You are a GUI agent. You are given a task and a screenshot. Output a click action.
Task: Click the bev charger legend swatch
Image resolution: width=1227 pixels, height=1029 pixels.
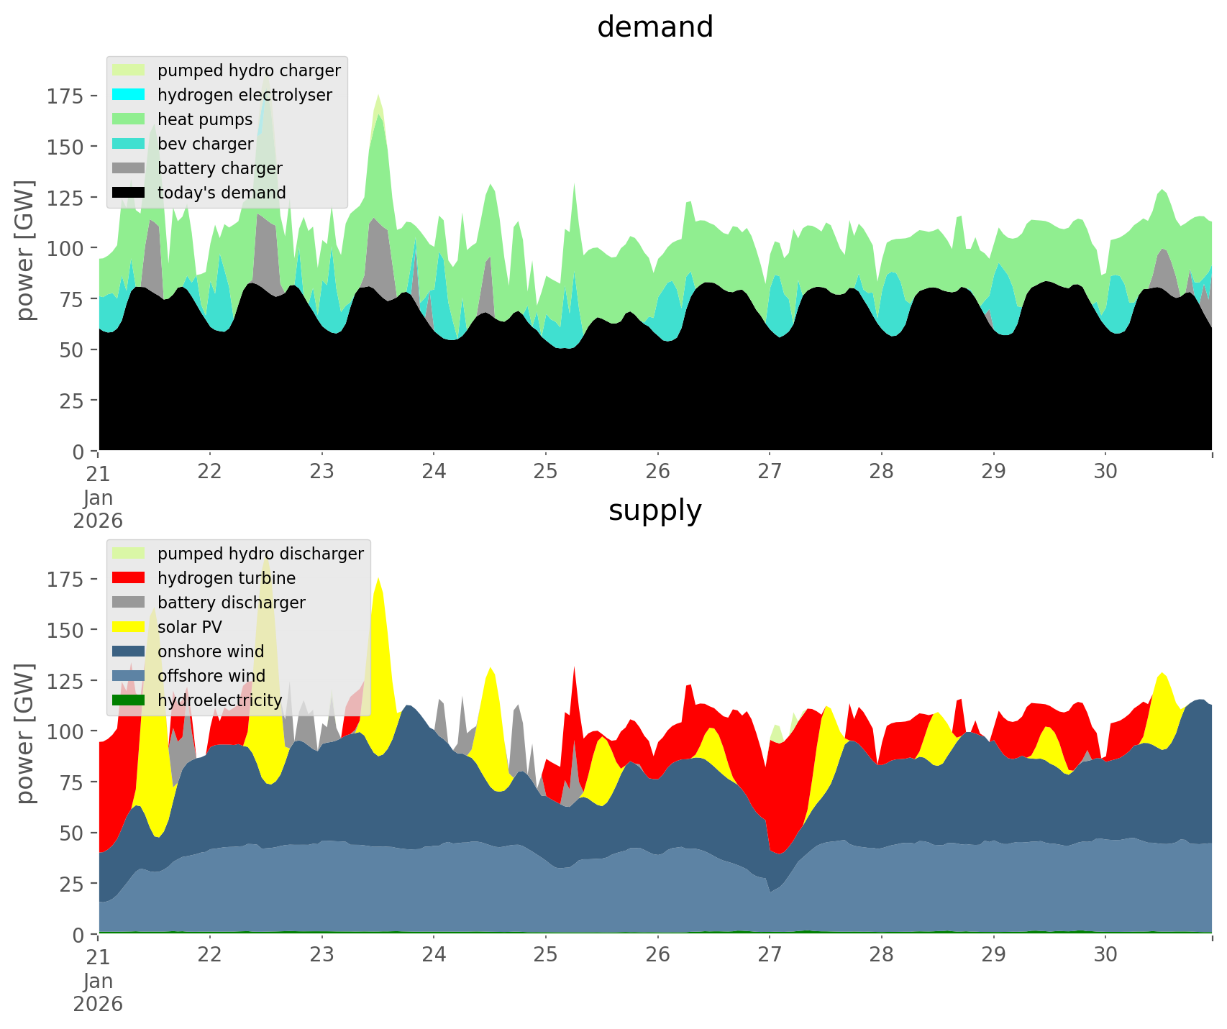coord(129,144)
